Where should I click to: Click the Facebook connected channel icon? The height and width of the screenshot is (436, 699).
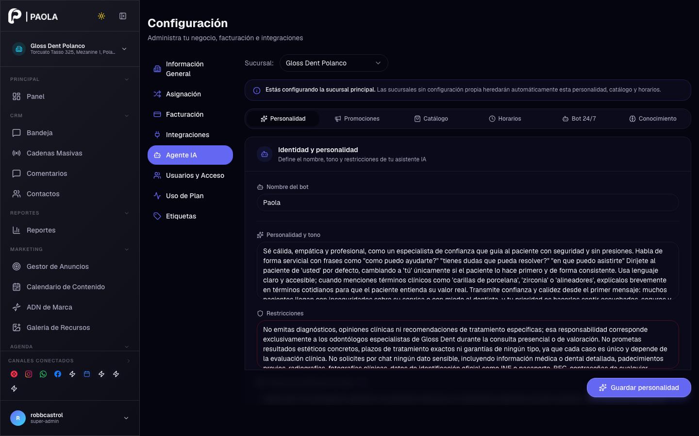(x=58, y=374)
